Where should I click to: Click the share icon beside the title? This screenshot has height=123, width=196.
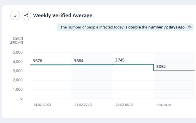26,15
